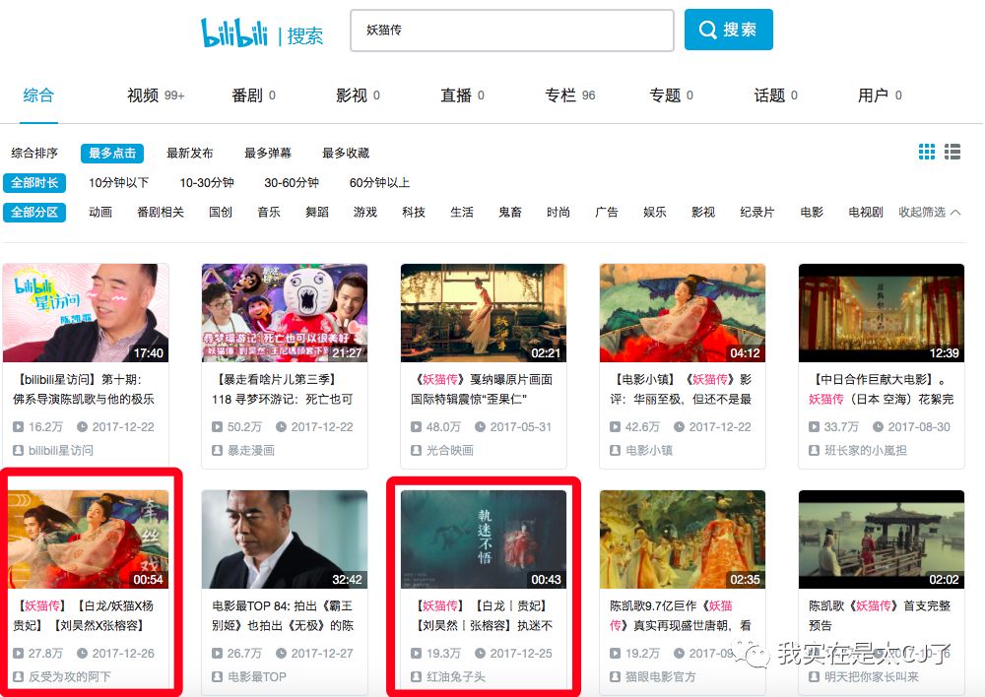The height and width of the screenshot is (697, 985).
Task: Filter by 国创 category
Action: [221, 213]
